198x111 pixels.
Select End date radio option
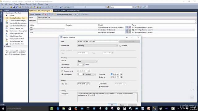tap(100, 84)
